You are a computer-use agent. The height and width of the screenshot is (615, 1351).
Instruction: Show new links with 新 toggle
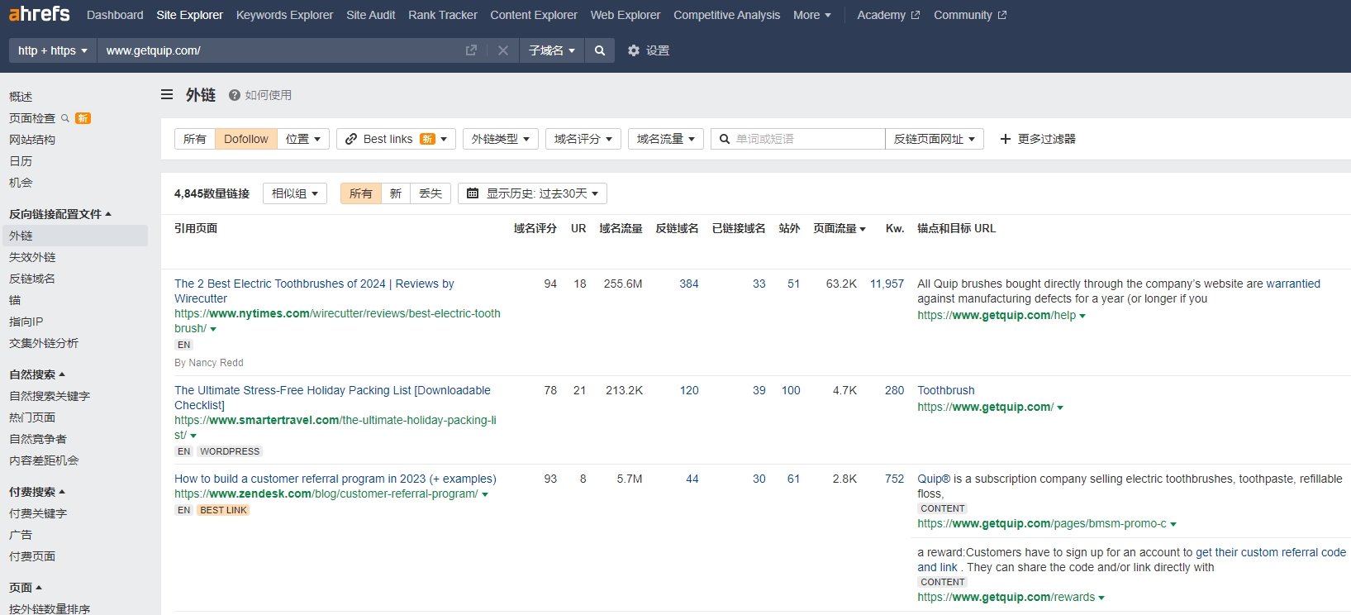[x=396, y=193]
